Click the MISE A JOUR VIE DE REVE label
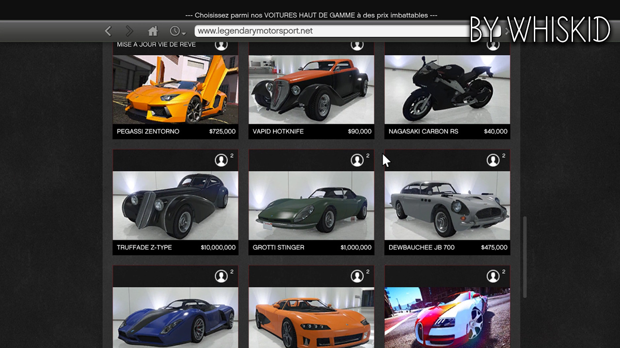620x348 pixels. click(156, 44)
